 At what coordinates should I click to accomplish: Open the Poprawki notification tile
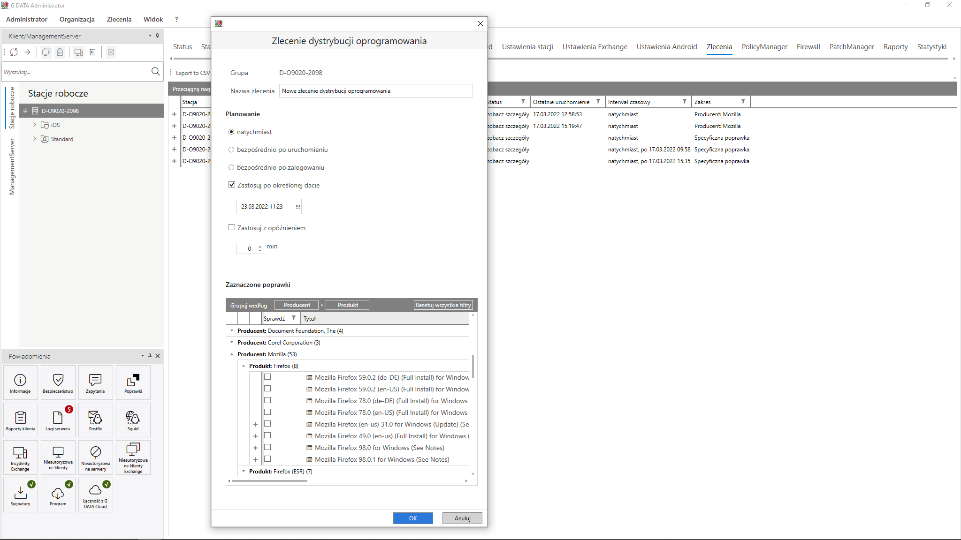[133, 382]
